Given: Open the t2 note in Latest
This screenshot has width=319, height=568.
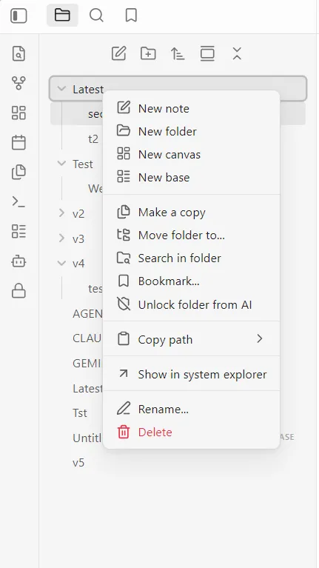Looking at the screenshot, I should [x=93, y=138].
